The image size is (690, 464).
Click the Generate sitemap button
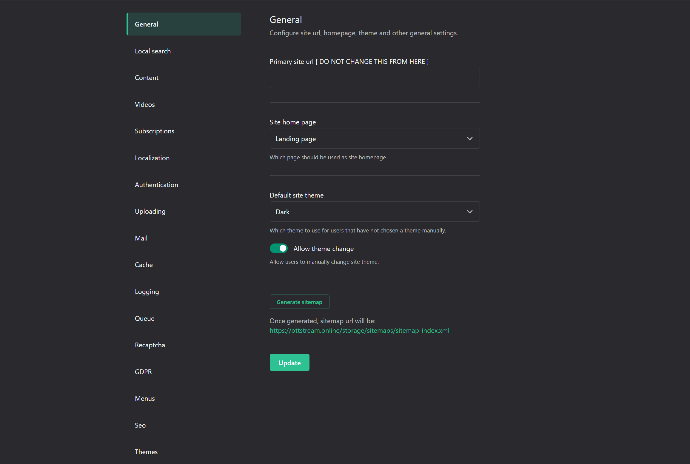299,302
